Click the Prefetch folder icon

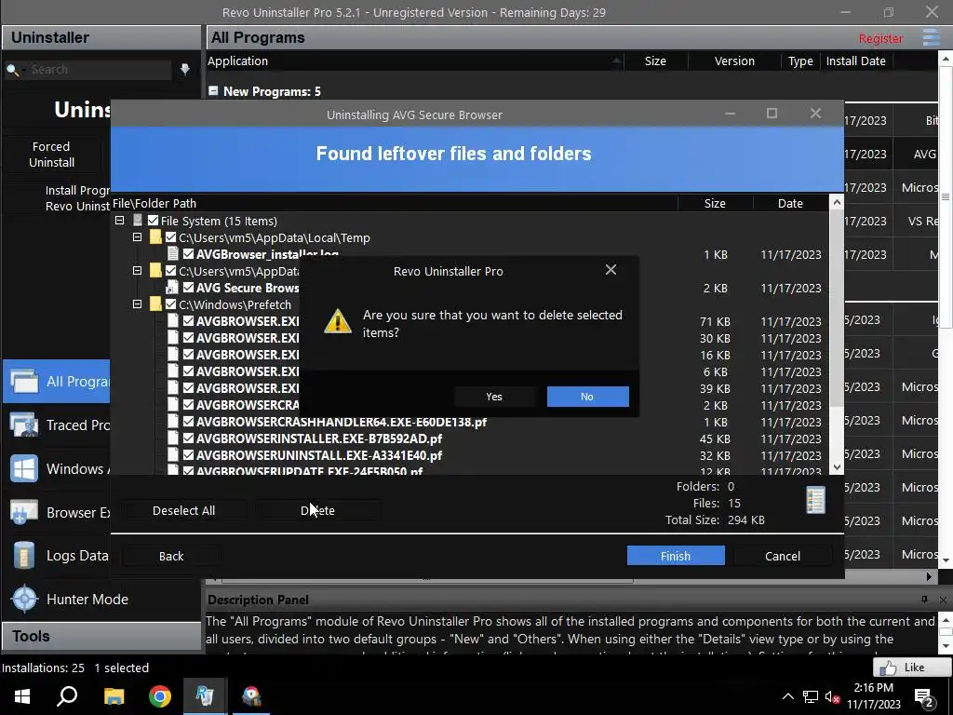[155, 304]
